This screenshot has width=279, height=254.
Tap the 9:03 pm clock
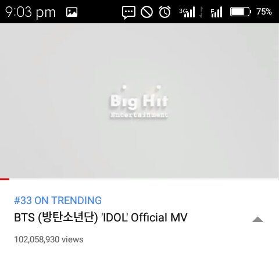[30, 12]
